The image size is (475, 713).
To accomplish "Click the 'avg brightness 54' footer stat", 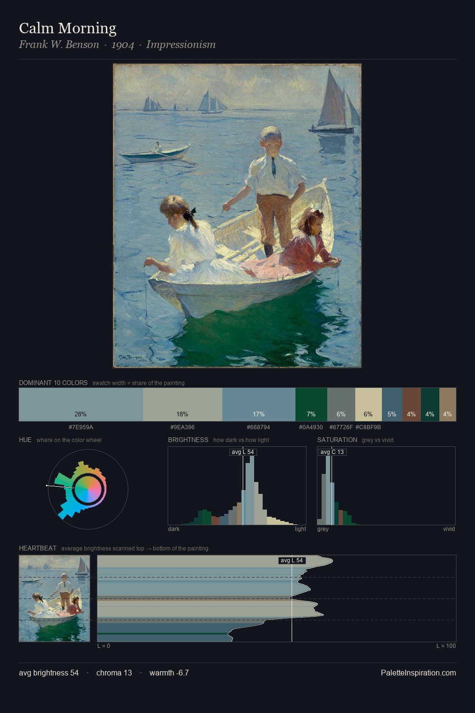I will pos(49,673).
